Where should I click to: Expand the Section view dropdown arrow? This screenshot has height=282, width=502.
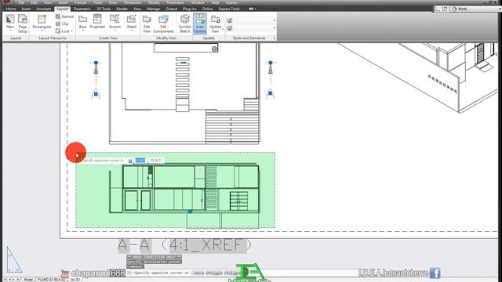115,31
